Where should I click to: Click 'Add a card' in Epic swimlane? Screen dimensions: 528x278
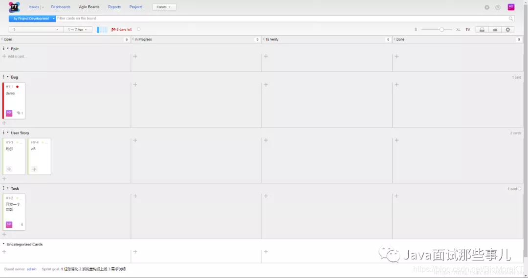click(14, 57)
